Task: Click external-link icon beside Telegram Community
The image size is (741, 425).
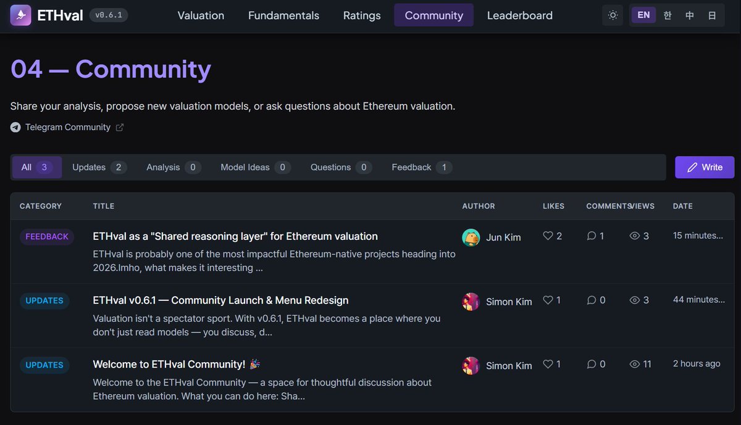Action: pyautogui.click(x=120, y=127)
